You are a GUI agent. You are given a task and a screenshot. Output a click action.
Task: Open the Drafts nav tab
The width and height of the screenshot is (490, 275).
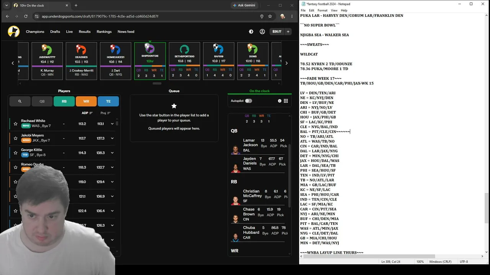coord(55,32)
